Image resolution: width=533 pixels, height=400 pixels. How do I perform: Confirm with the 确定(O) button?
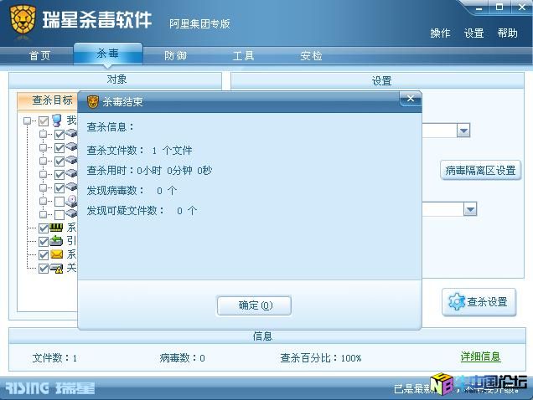pos(254,305)
